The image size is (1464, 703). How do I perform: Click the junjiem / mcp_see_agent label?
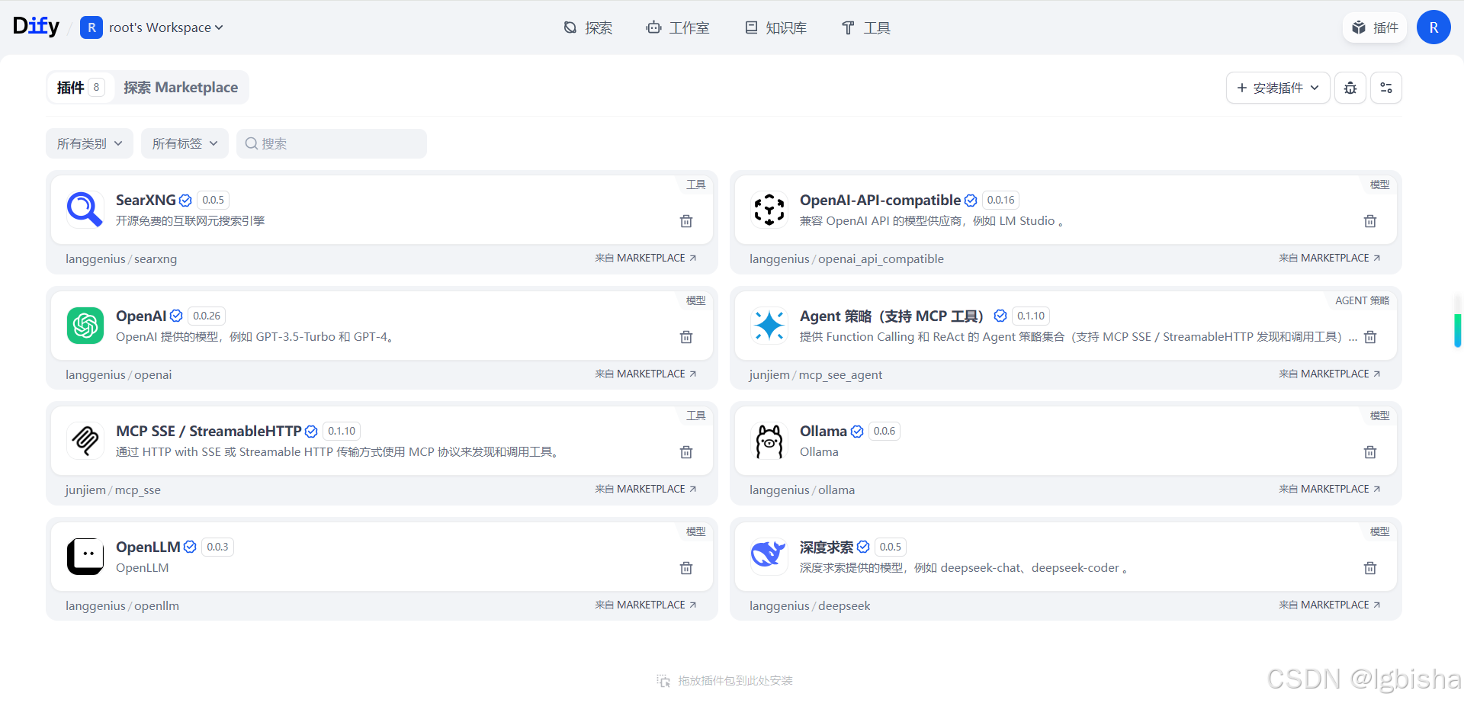point(816,374)
